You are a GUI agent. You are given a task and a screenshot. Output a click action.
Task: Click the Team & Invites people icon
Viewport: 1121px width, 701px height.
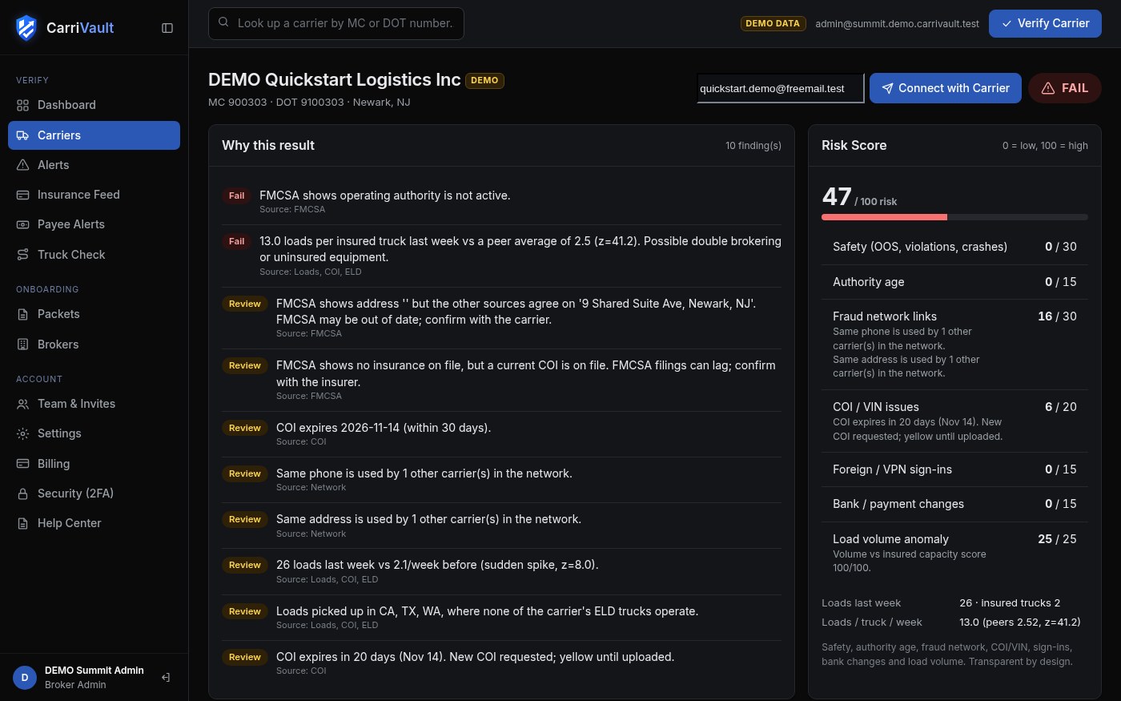pyautogui.click(x=22, y=404)
